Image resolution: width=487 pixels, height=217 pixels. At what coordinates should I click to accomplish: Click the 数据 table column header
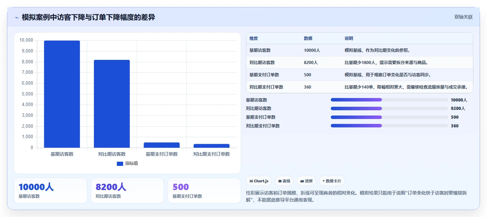coord(308,38)
